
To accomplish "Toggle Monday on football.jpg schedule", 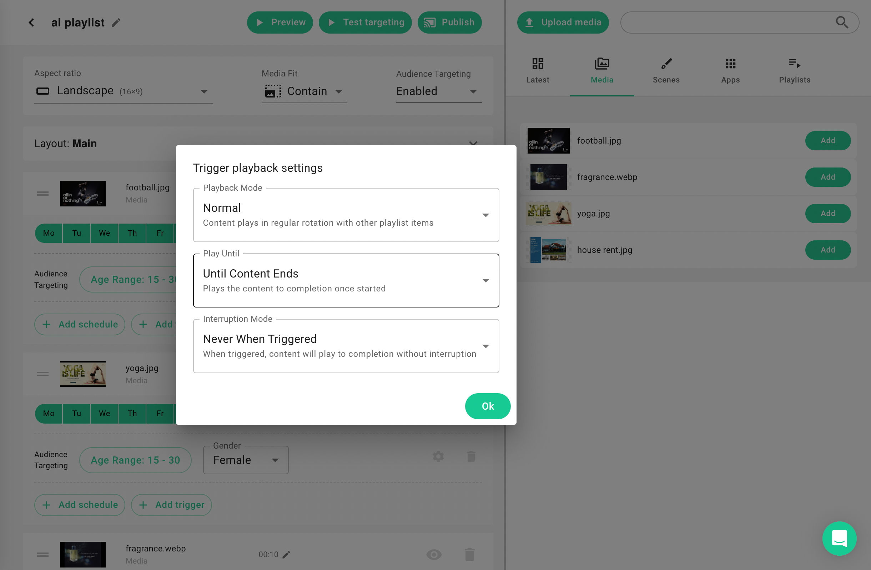I will tap(49, 233).
